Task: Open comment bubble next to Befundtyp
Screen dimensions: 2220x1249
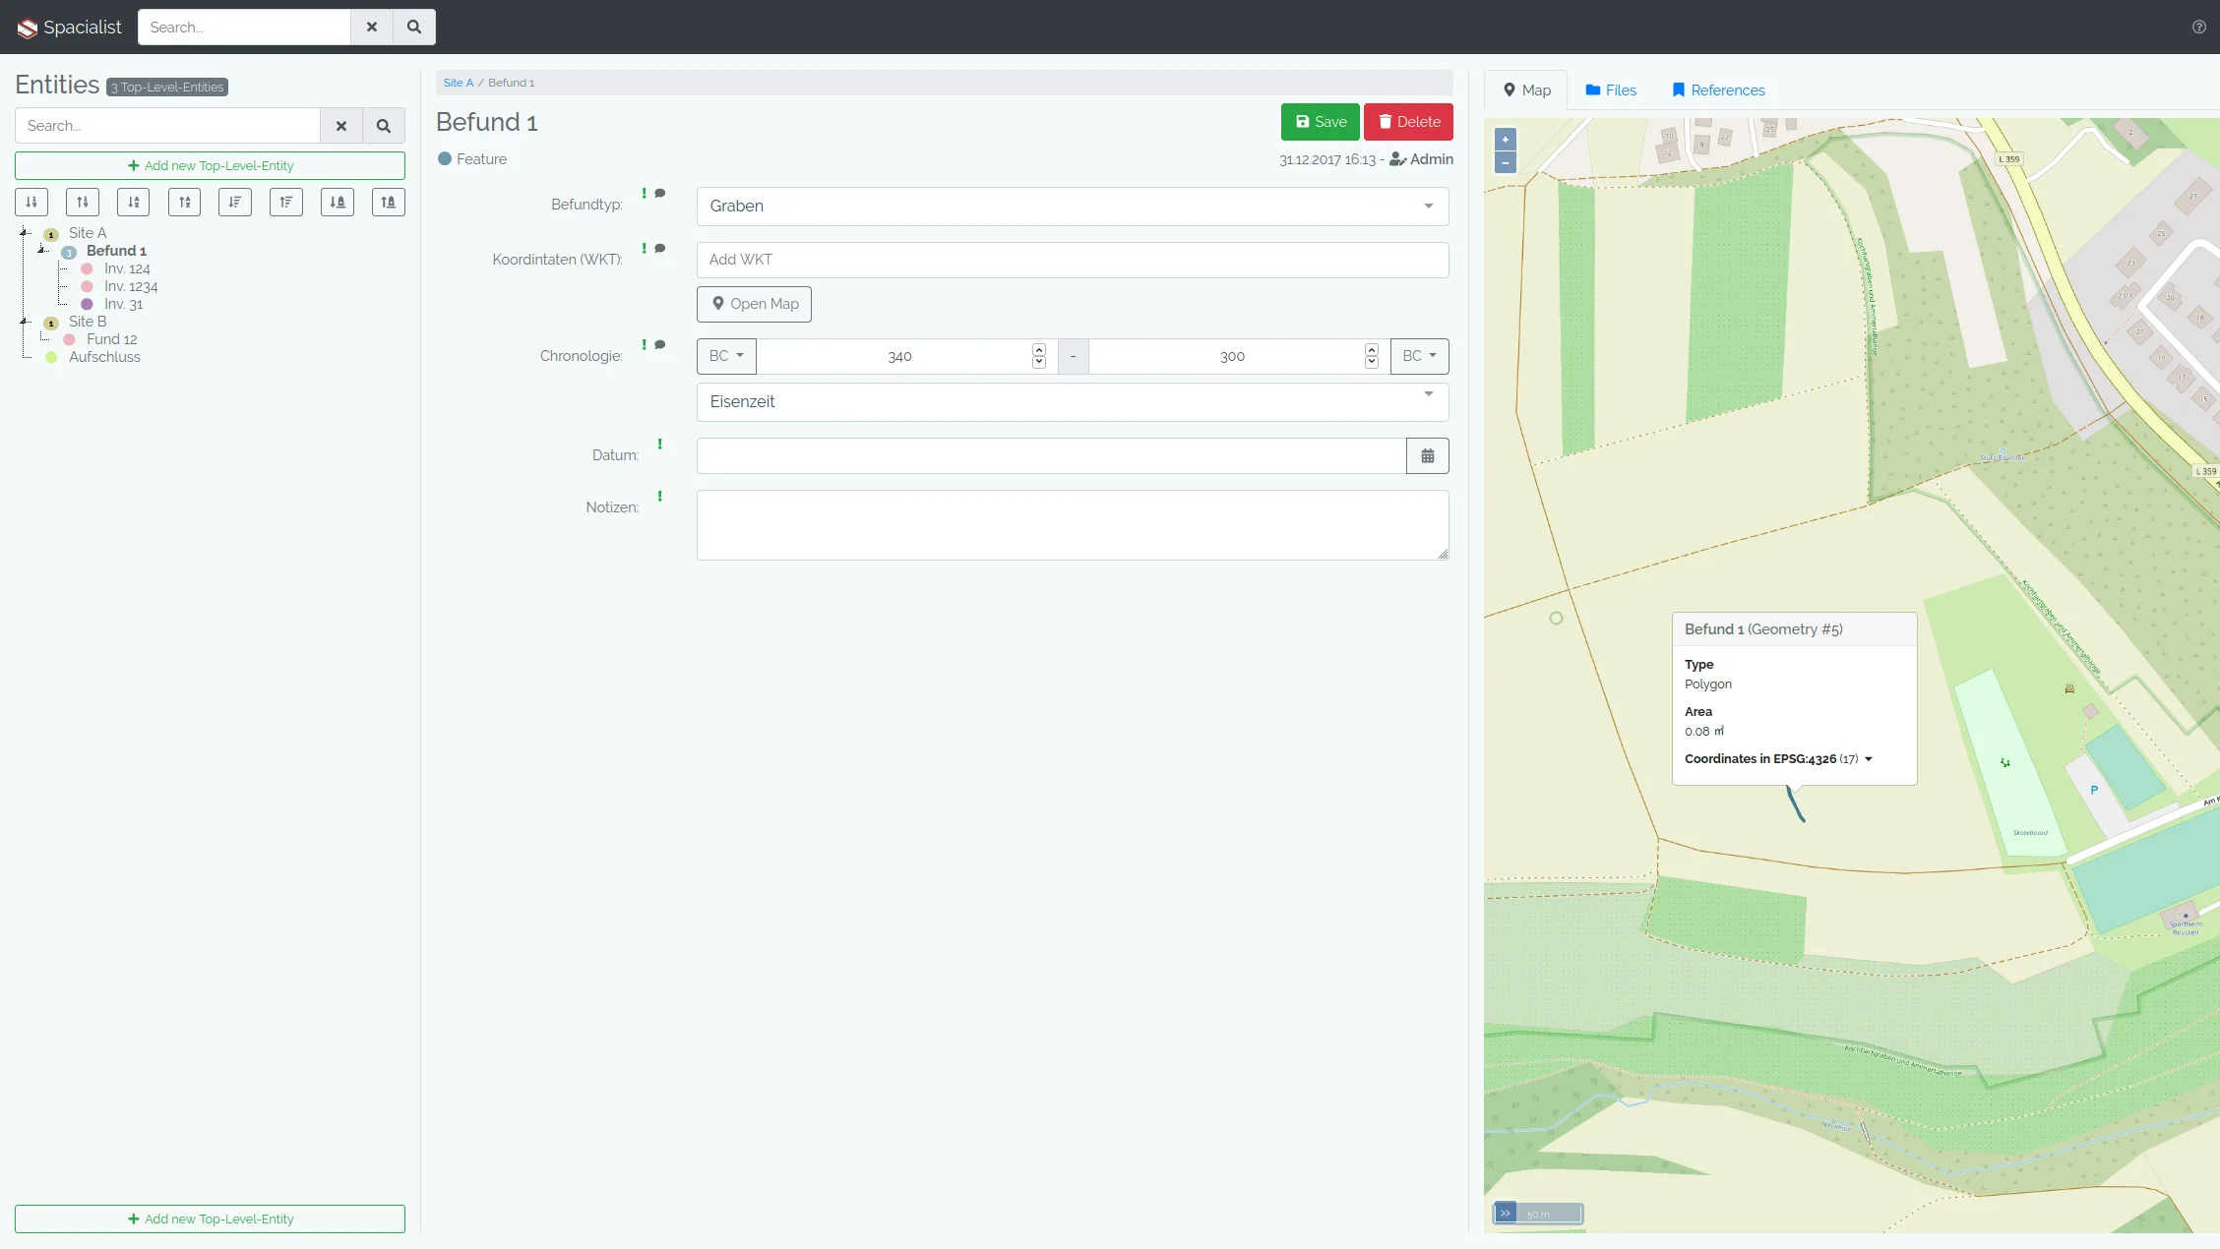Action: [x=660, y=194]
